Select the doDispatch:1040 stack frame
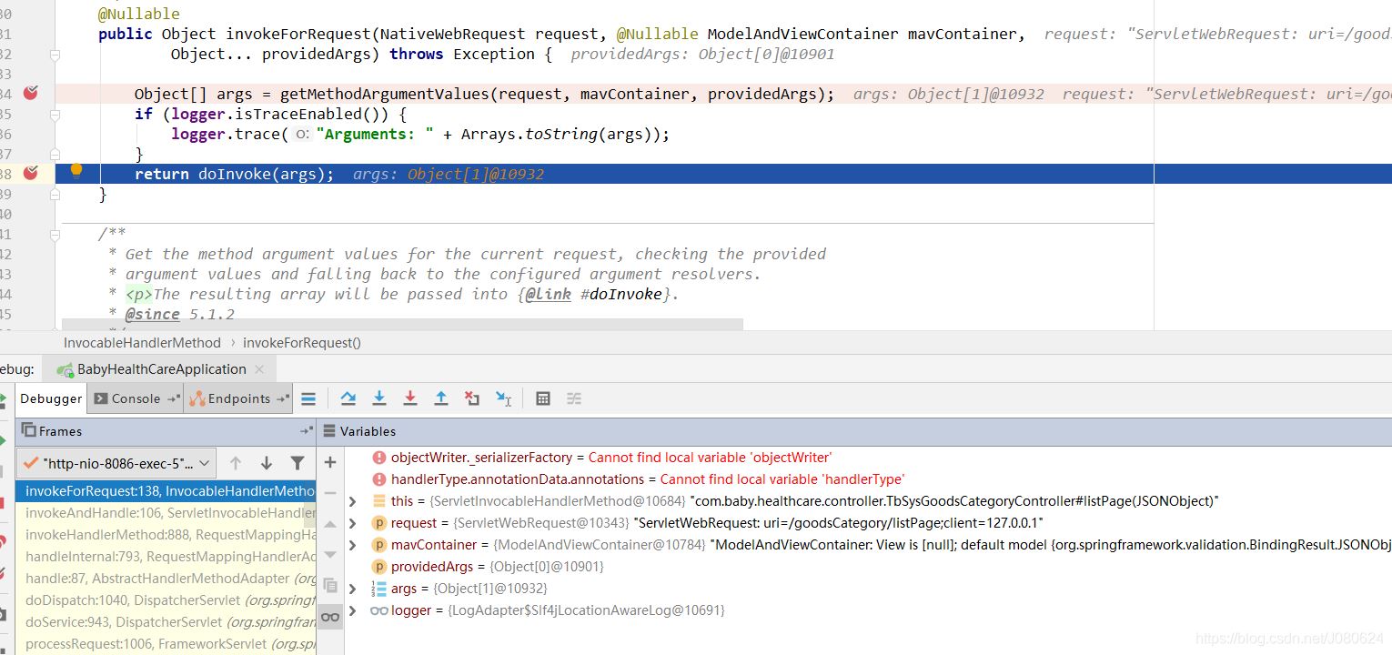The width and height of the screenshot is (1392, 655). click(164, 600)
